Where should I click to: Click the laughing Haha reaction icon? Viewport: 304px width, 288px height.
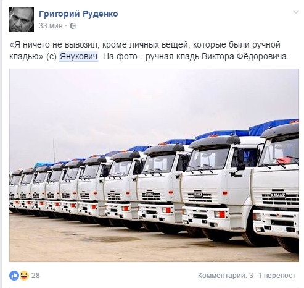click(24, 276)
